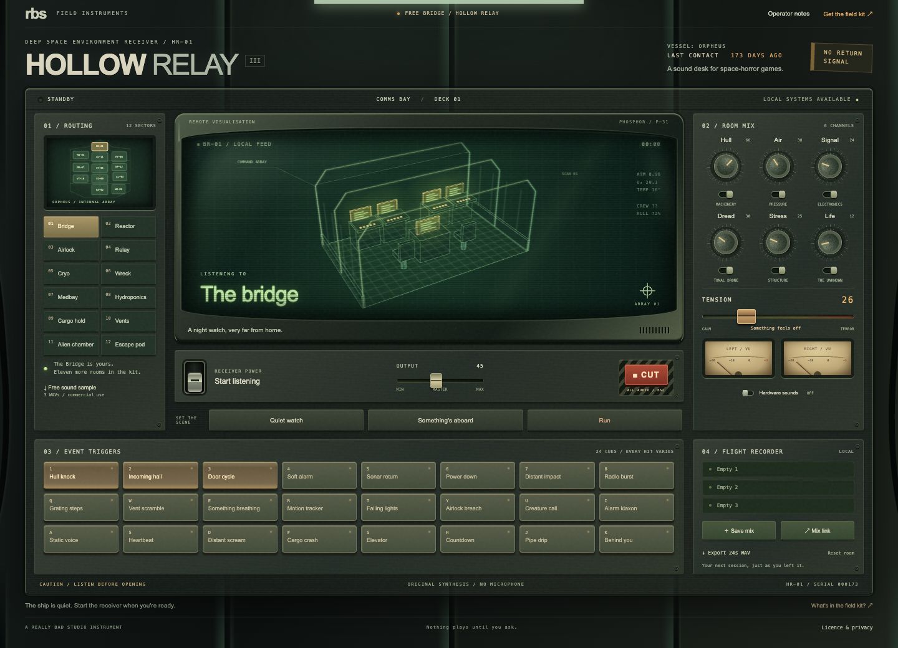Trigger the Door cycle cue

pos(239,475)
